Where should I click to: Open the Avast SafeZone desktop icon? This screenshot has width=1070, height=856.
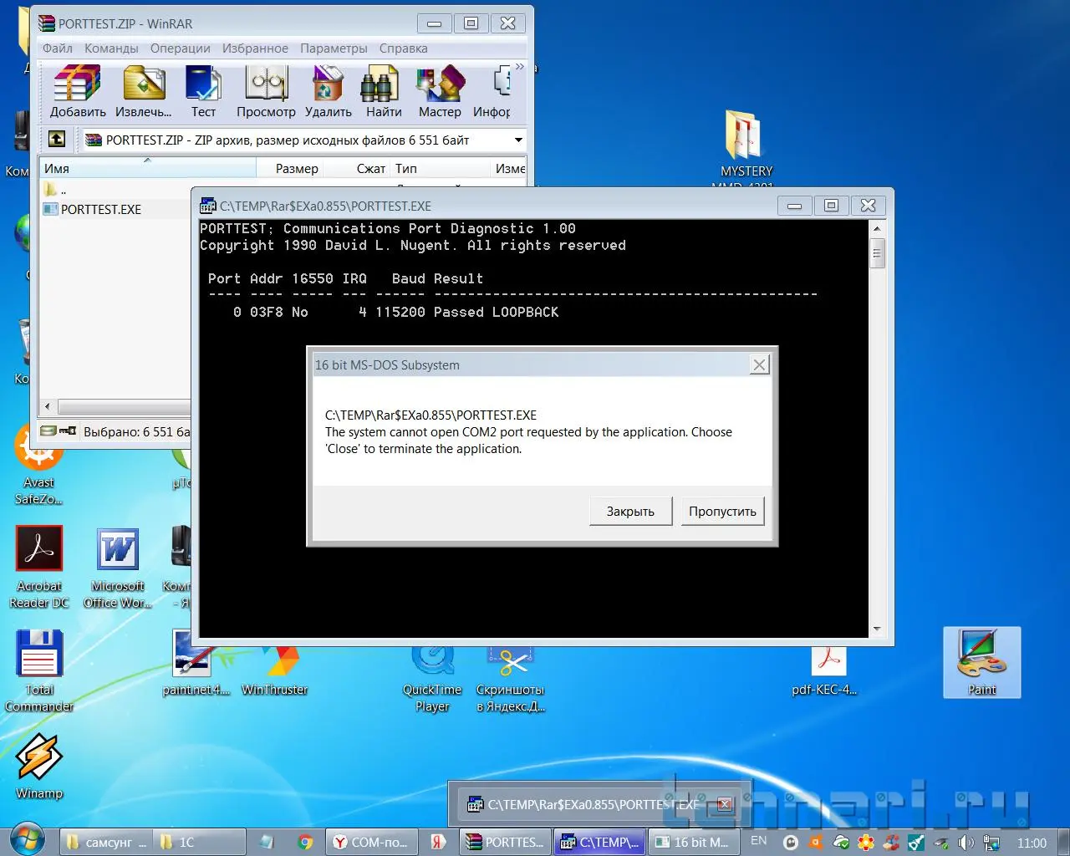tap(38, 464)
